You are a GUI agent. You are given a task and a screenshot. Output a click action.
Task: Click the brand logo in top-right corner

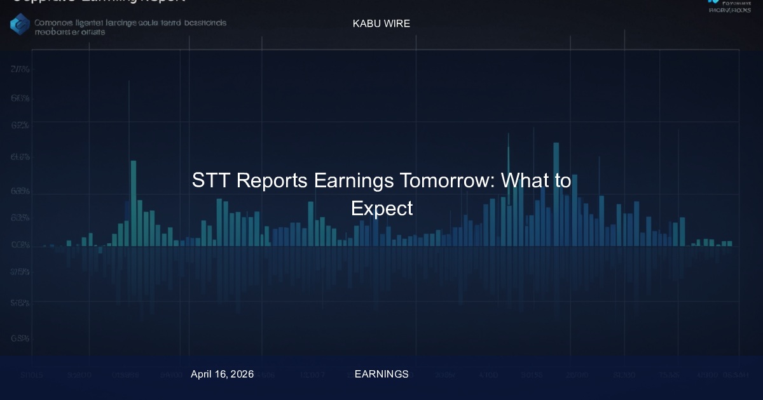(731, 8)
